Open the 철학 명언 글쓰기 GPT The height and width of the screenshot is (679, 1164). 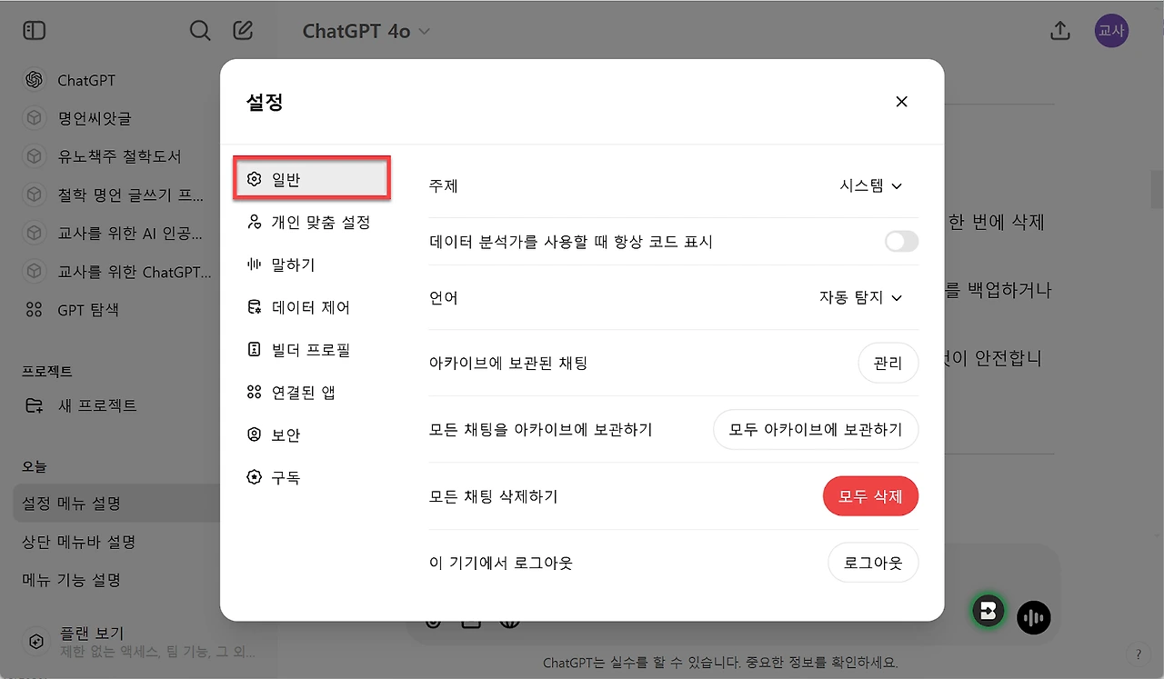click(116, 195)
